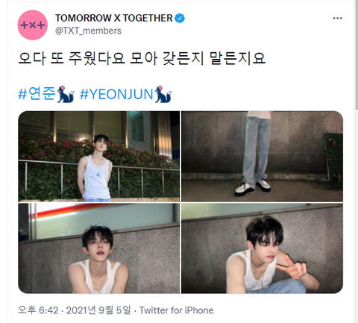Open the bottom-right peace sign photo
358x323 pixels.
coord(263,248)
